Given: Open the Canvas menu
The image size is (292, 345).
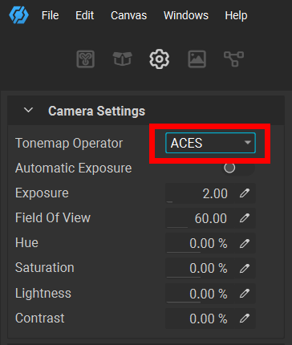Looking at the screenshot, I should point(129,15).
